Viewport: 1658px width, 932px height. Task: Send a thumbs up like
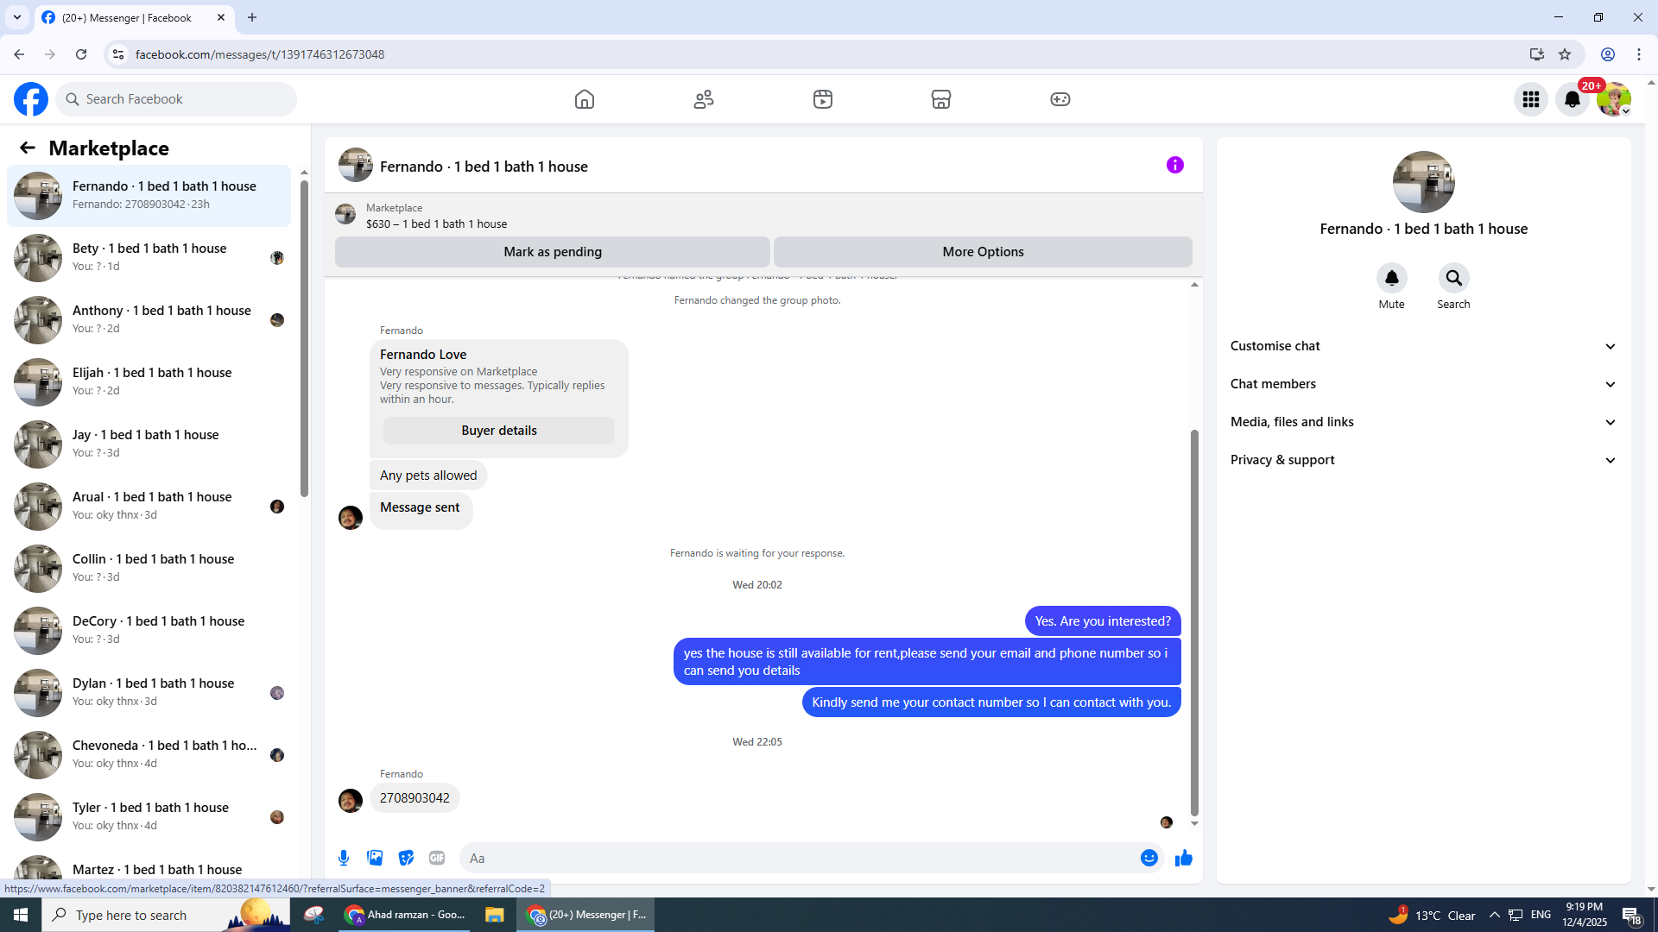coord(1183,858)
